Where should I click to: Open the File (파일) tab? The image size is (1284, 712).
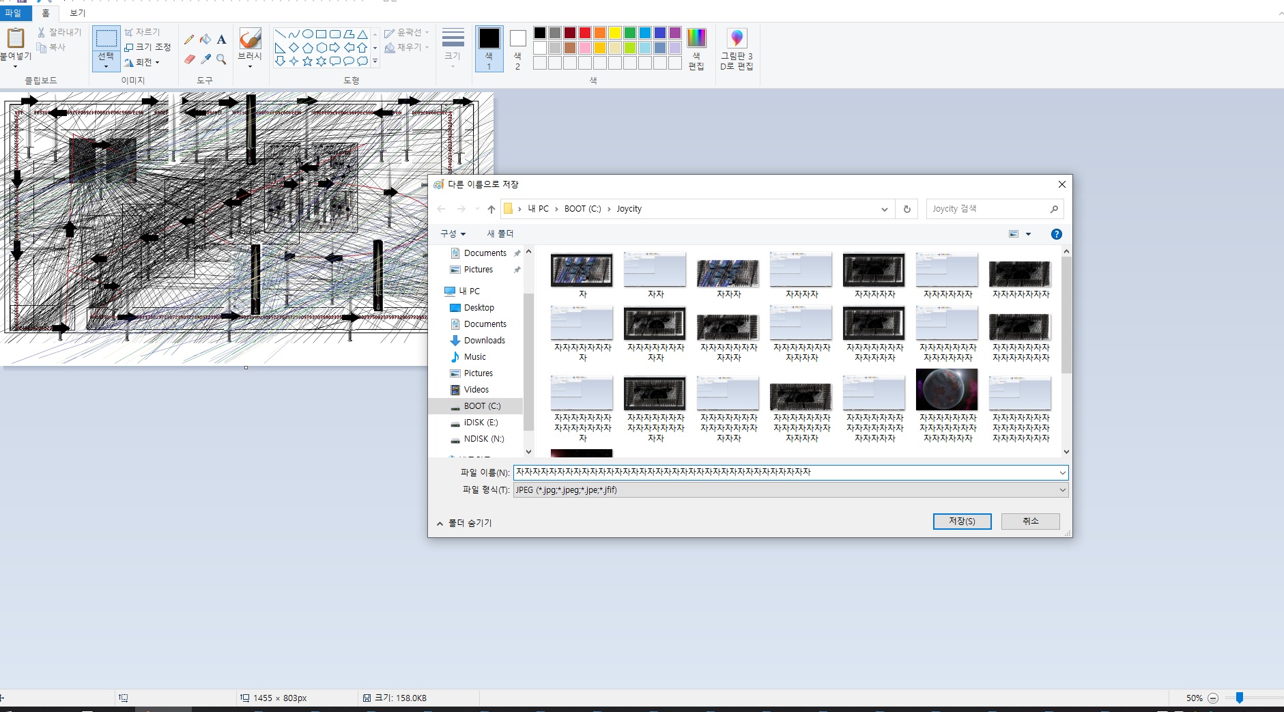click(14, 13)
